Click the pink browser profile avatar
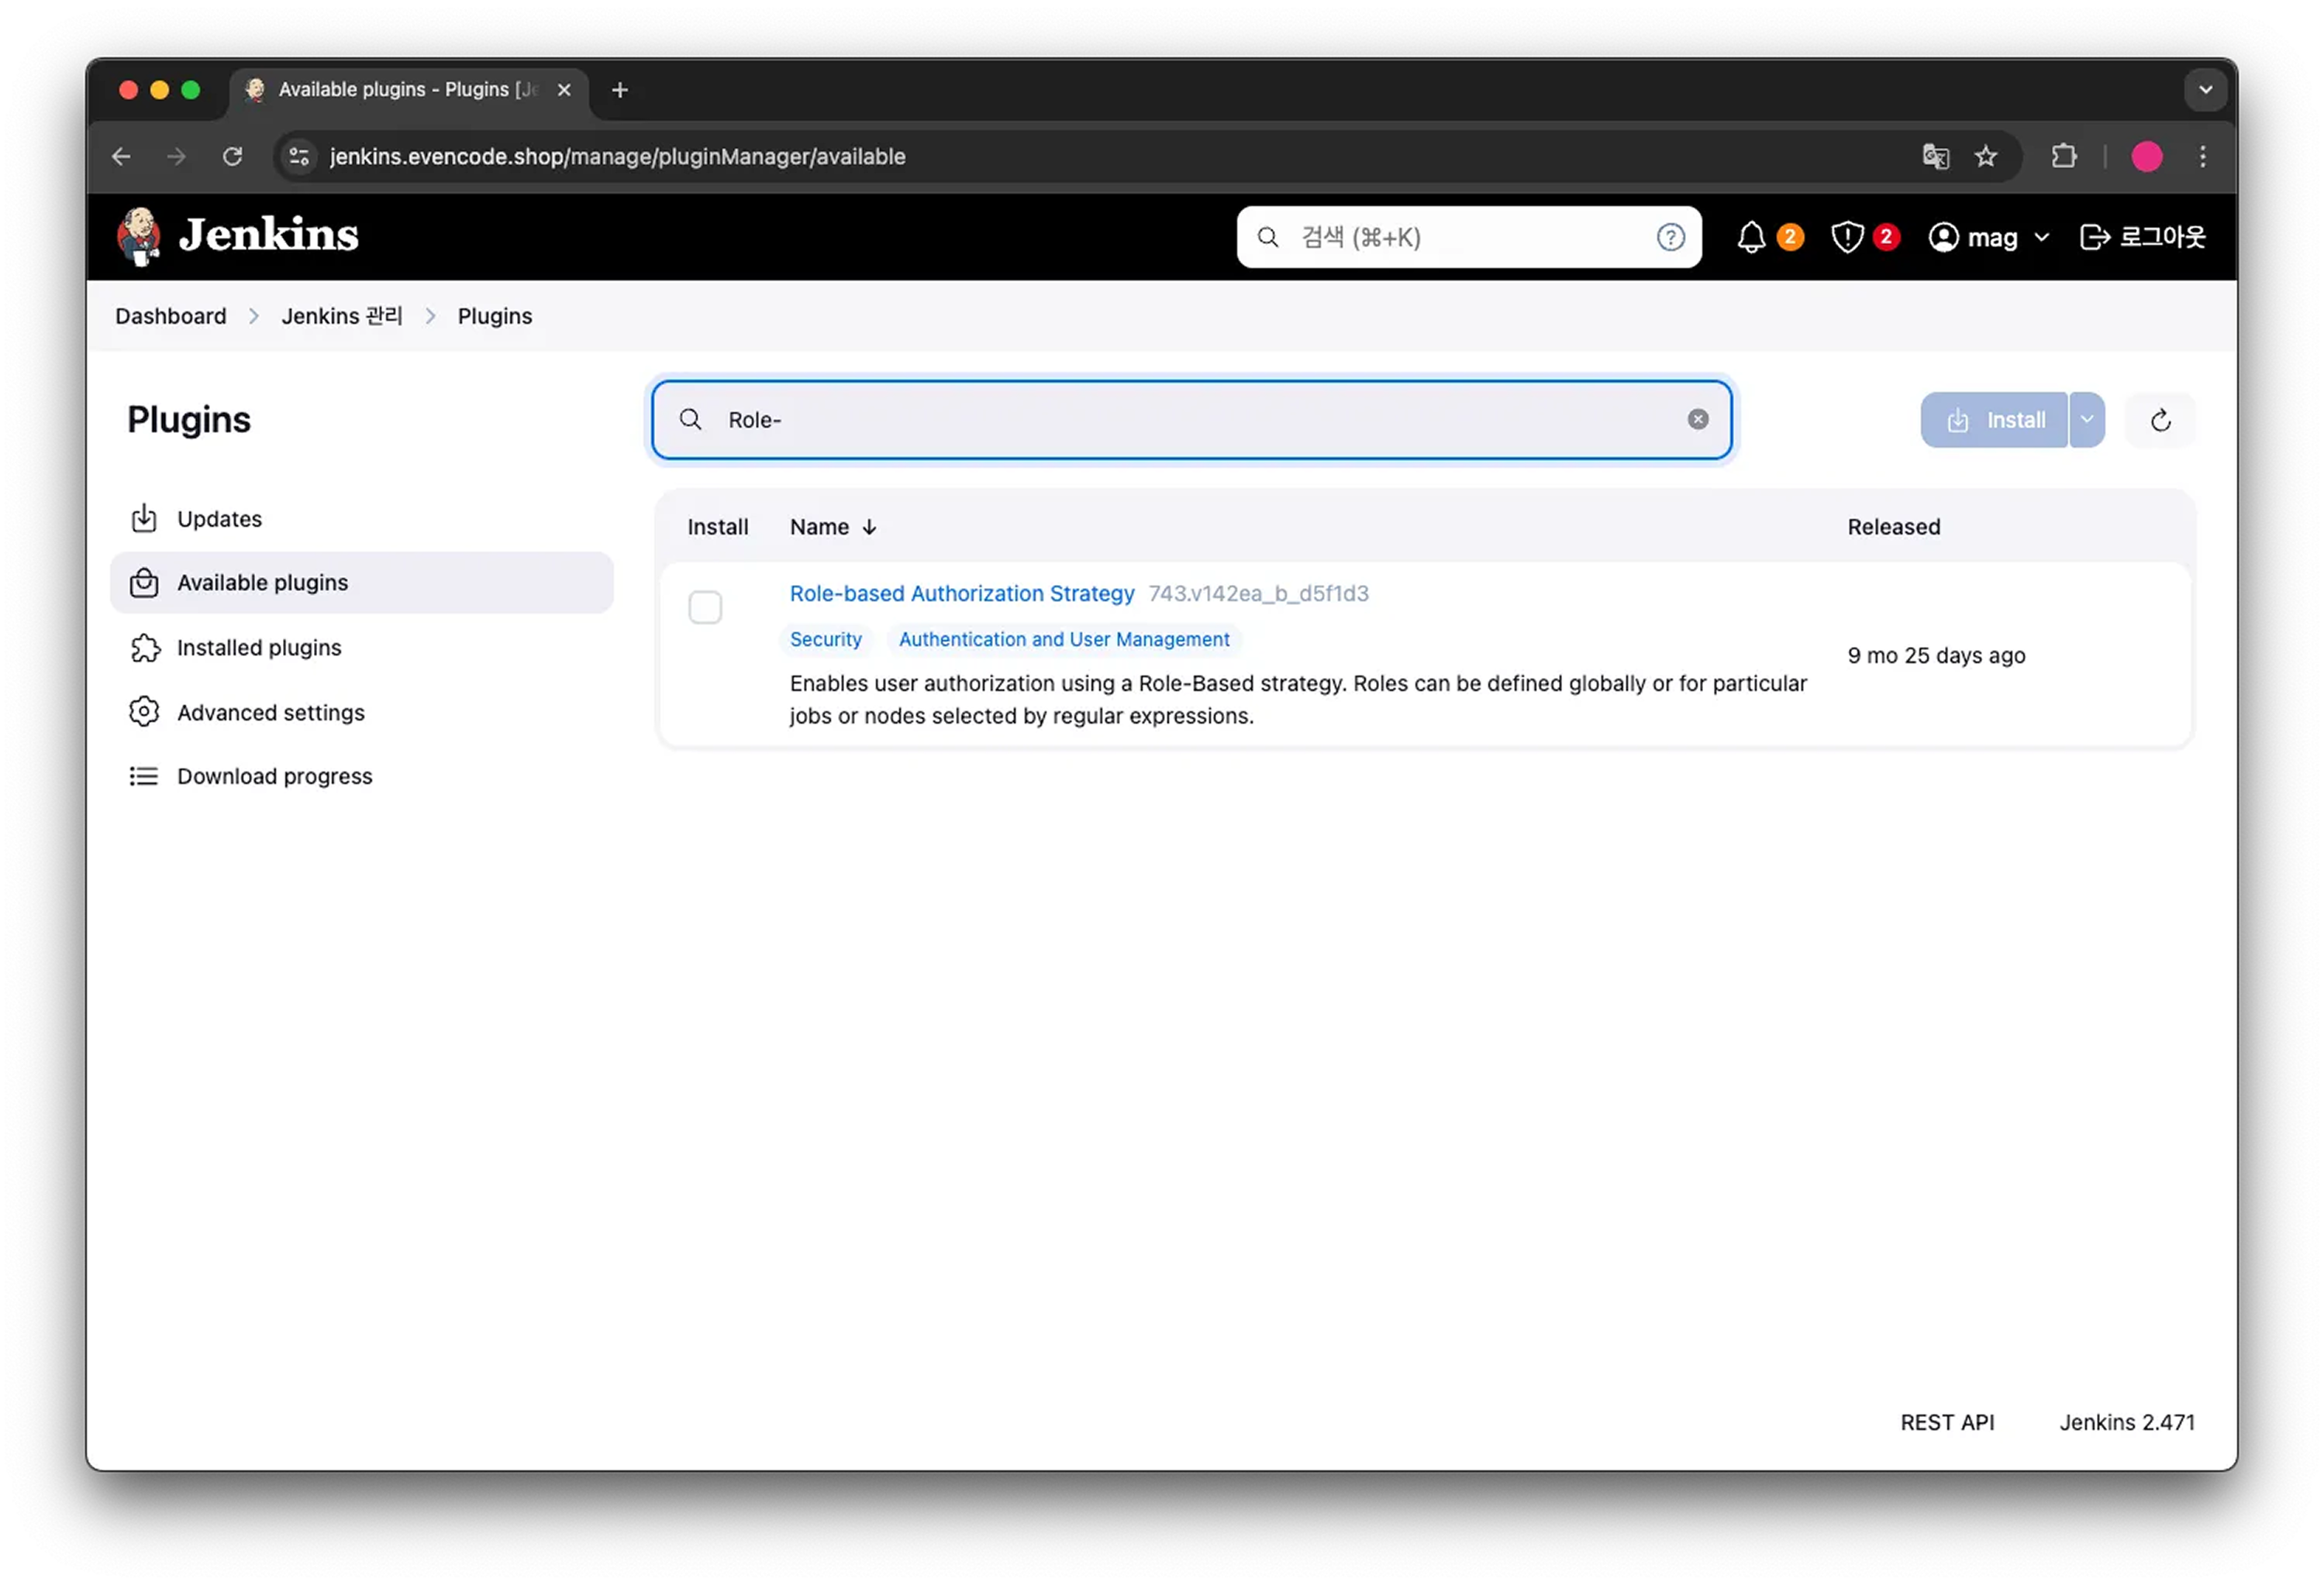The image size is (2324, 1585). coord(2146,157)
